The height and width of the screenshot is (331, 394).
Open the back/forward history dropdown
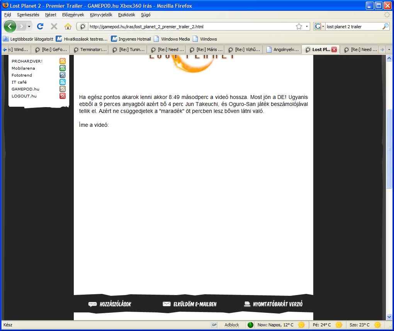click(29, 26)
